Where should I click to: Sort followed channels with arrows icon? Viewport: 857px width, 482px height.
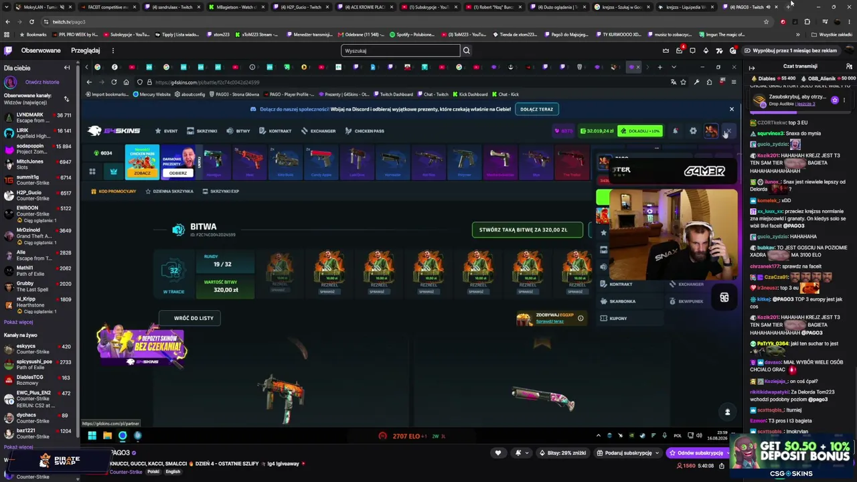[66, 99]
